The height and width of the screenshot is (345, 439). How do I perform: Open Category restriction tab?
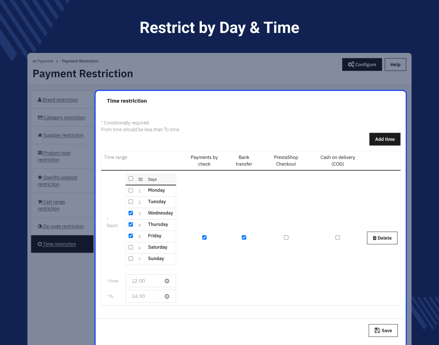coord(62,117)
